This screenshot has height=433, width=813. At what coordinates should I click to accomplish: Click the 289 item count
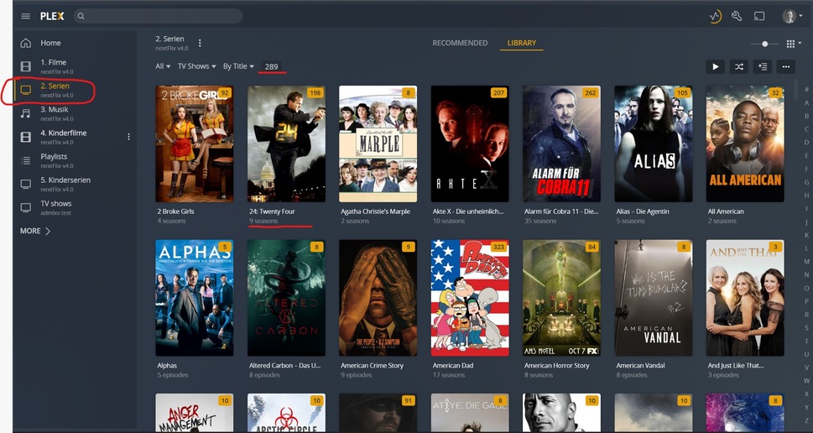[271, 66]
